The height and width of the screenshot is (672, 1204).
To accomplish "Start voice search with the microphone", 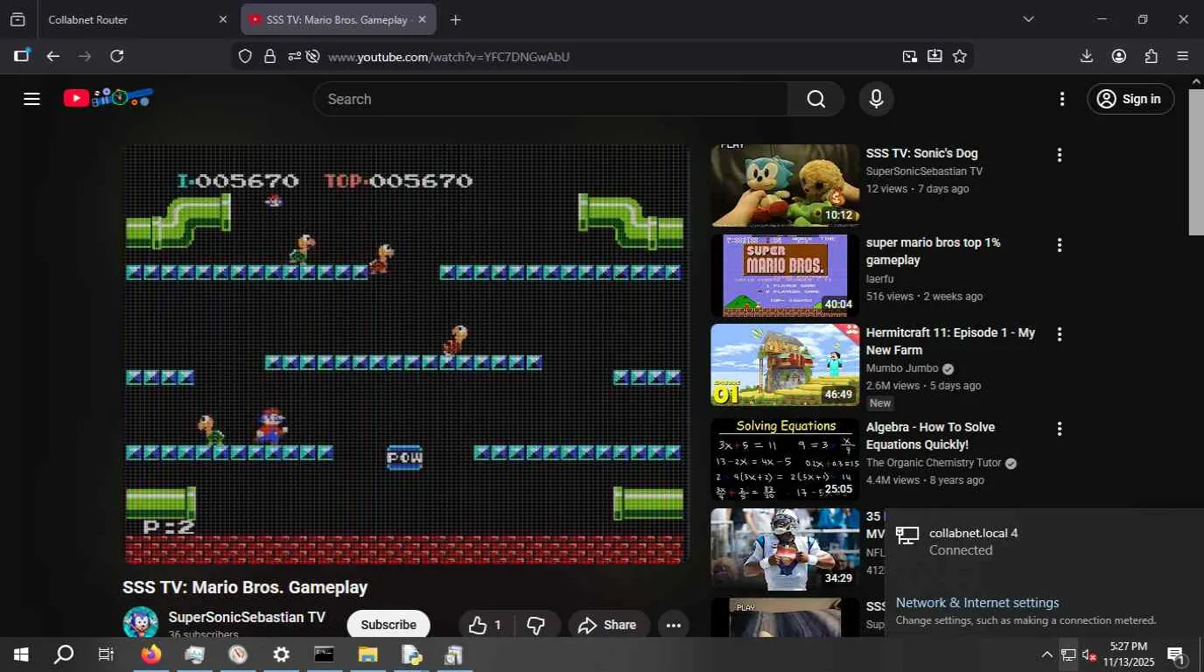I will (x=876, y=99).
